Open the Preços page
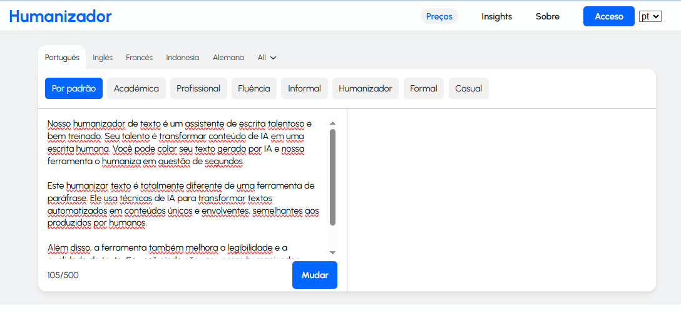681x312 pixels. point(439,16)
